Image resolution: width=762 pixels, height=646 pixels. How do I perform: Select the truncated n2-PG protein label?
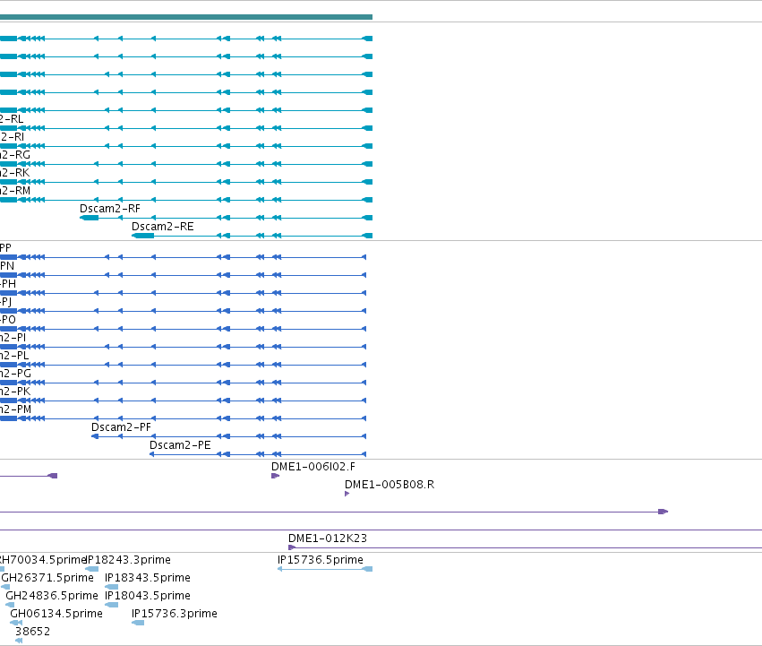tap(15, 374)
